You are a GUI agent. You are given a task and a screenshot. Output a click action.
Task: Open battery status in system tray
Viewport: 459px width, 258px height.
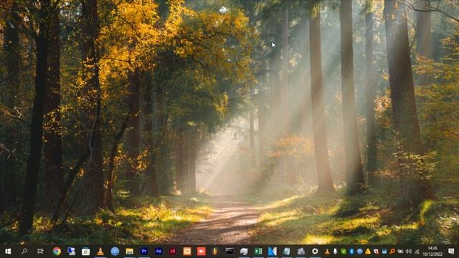click(x=400, y=252)
